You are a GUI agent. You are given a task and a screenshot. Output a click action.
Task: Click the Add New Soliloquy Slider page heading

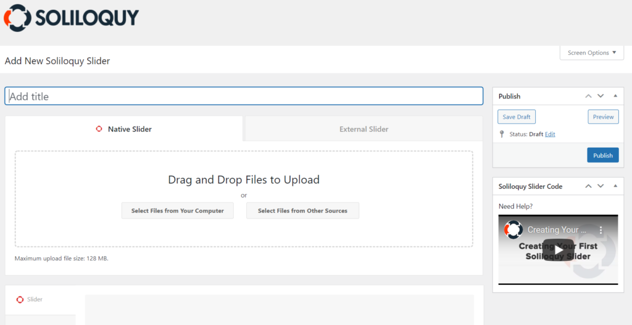point(57,61)
